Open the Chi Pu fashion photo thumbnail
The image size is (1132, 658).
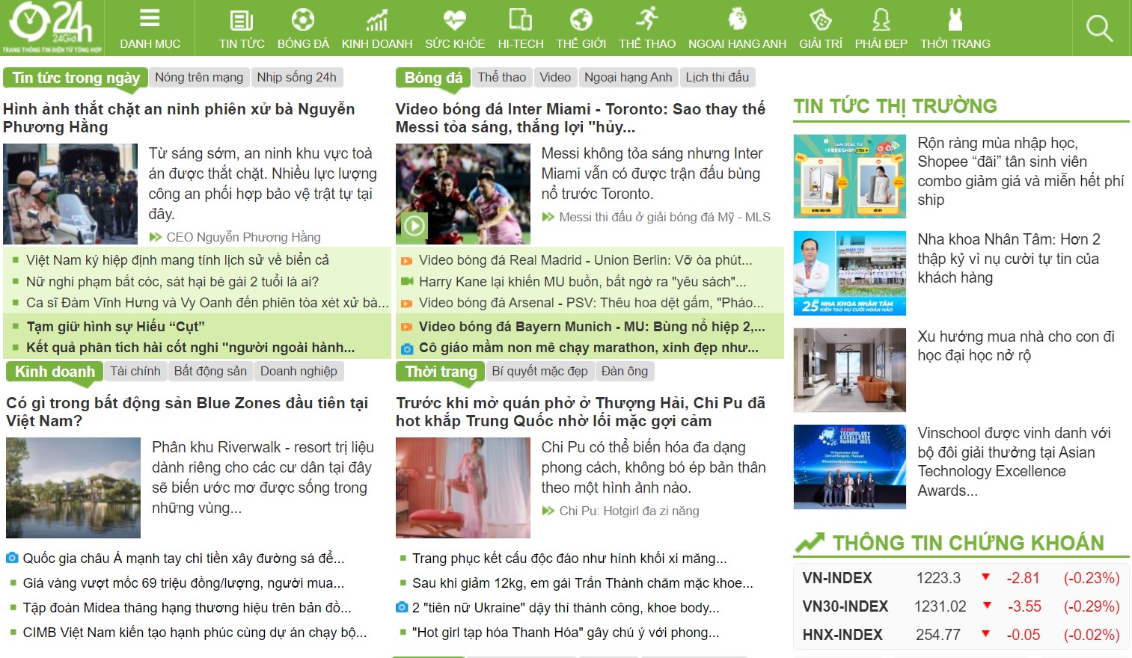click(463, 488)
